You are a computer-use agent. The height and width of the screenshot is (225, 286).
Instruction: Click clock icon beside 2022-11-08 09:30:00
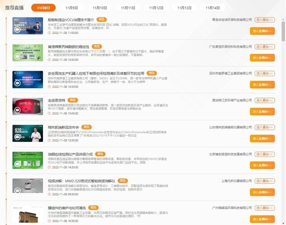click(x=50, y=194)
